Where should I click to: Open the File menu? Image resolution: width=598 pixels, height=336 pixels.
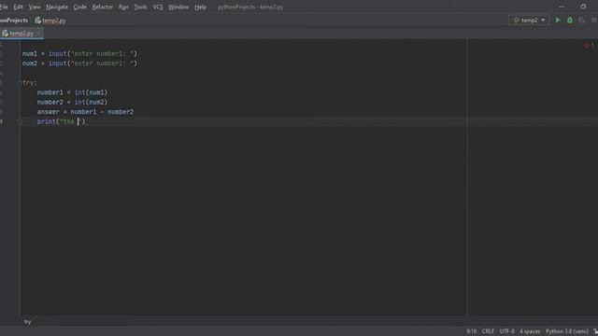coord(4,7)
